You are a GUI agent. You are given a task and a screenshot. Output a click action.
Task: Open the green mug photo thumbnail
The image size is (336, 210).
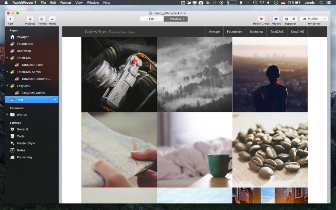click(x=195, y=150)
